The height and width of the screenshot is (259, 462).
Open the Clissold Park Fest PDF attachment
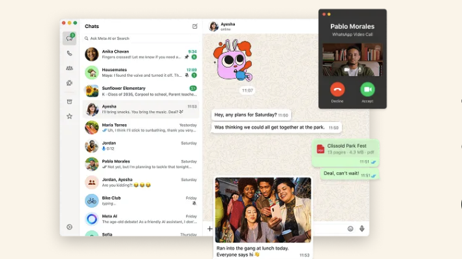[345, 149]
